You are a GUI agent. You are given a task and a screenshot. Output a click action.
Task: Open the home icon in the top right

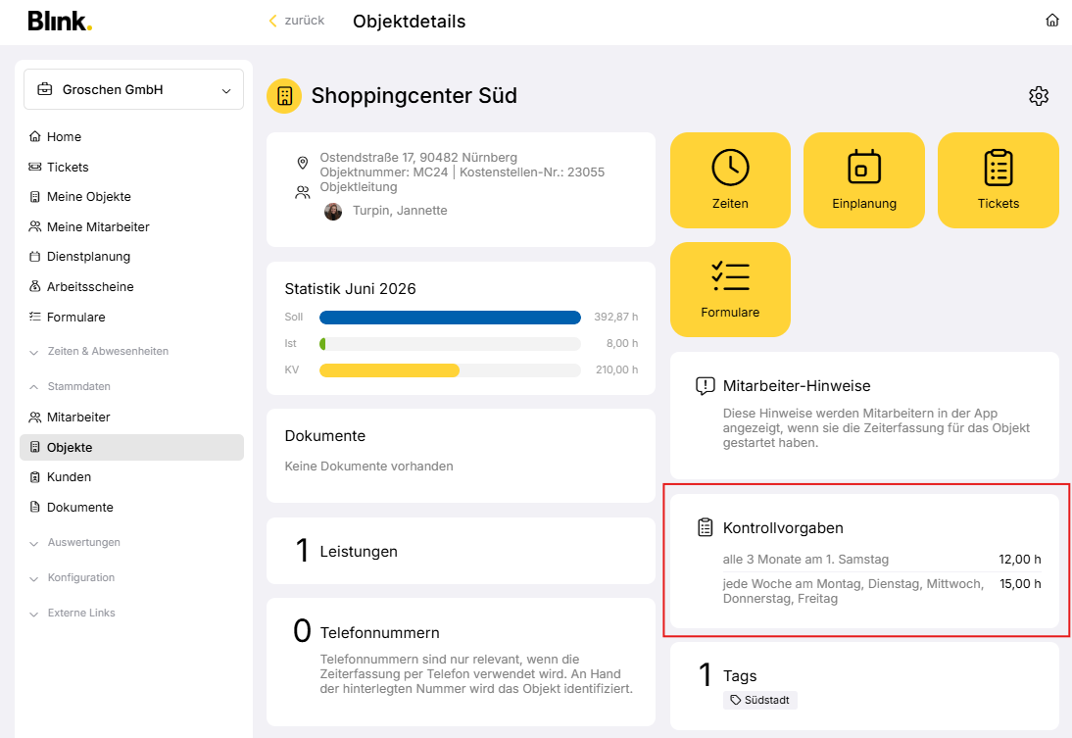(1052, 21)
